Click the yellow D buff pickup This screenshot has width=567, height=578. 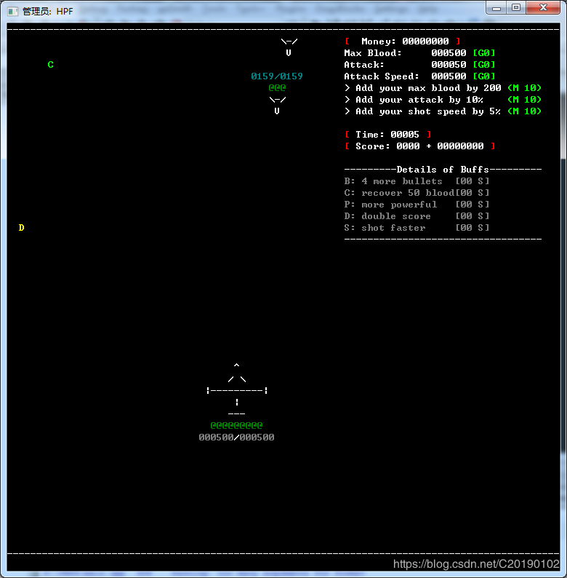click(x=21, y=228)
